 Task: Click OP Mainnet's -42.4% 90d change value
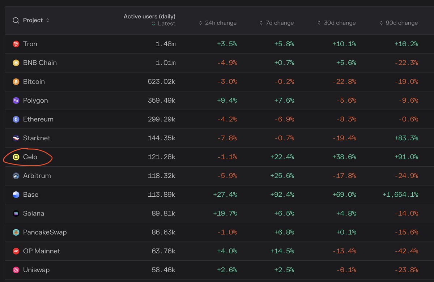(x=406, y=251)
